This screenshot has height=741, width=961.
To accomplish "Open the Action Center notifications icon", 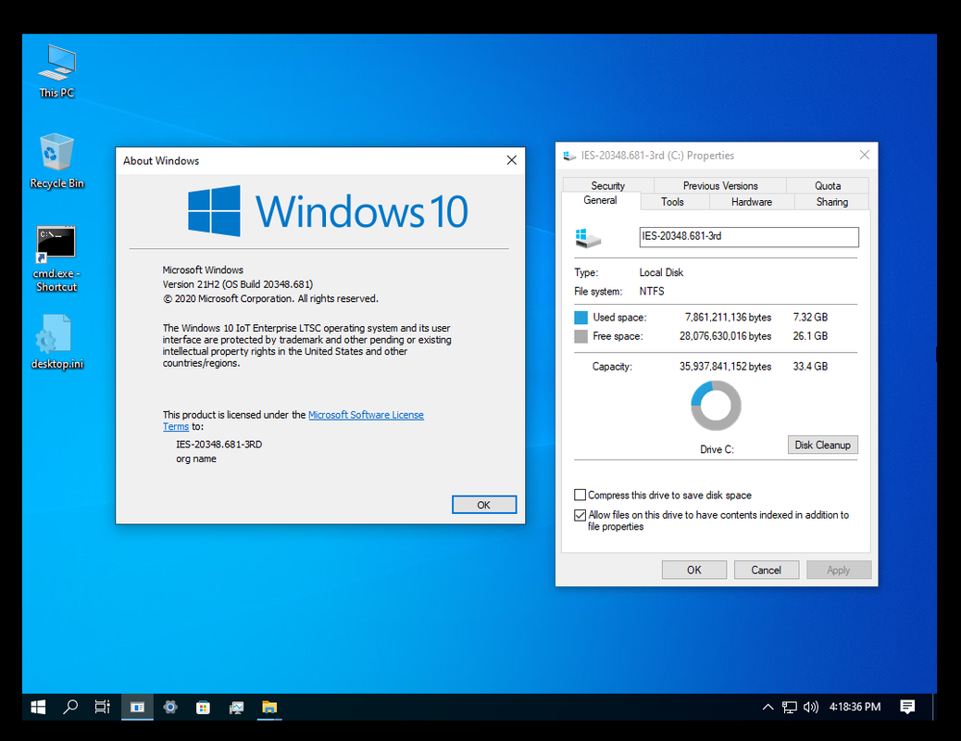I will point(907,708).
